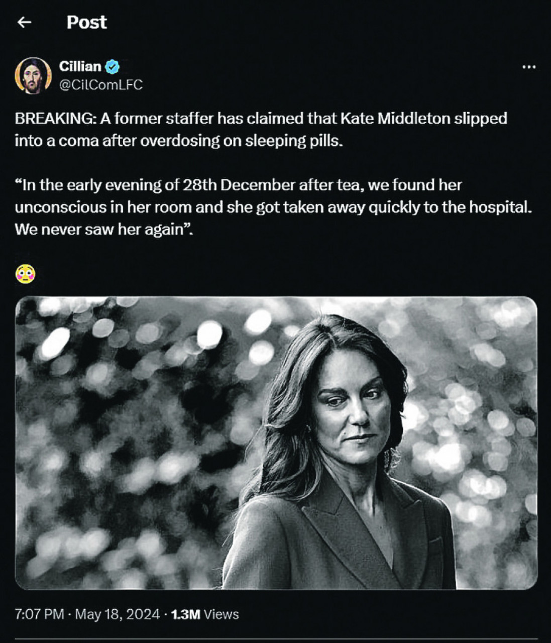Click the flushed face emoji
551x643 pixels.
point(25,274)
